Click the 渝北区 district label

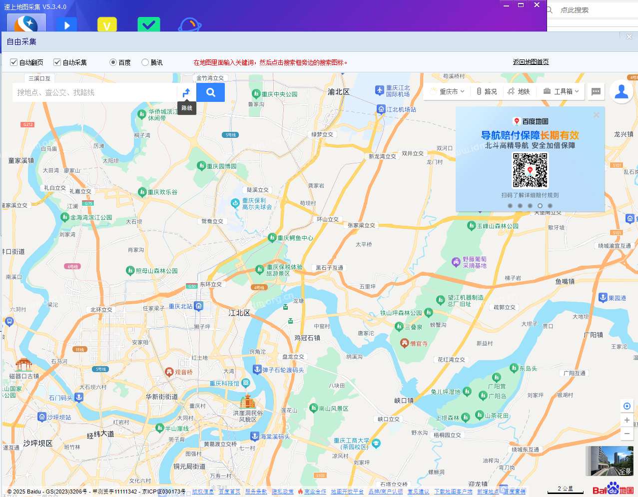pos(339,92)
